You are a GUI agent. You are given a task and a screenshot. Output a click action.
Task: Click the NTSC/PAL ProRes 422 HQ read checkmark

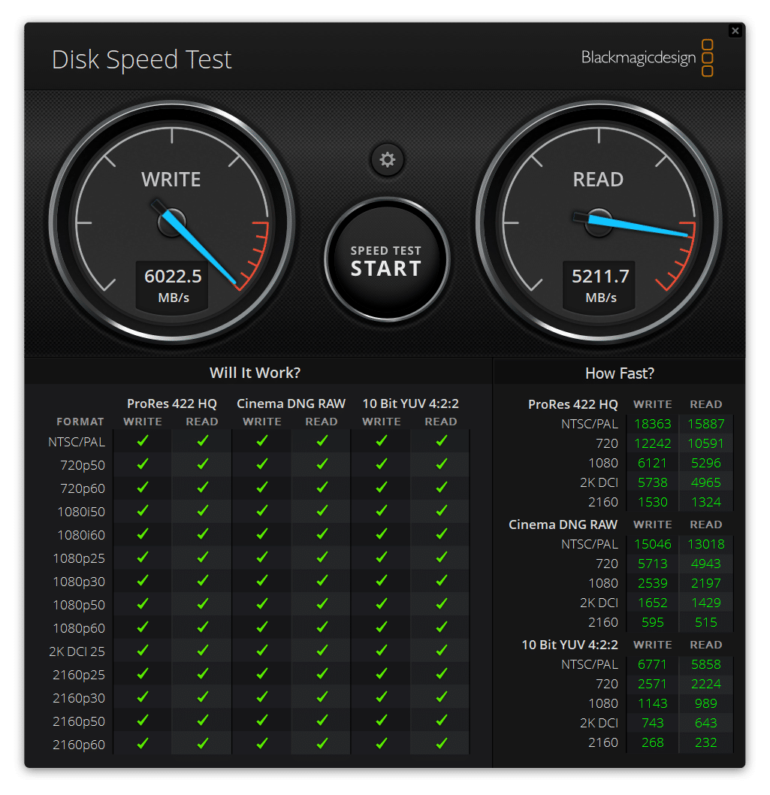203,440
